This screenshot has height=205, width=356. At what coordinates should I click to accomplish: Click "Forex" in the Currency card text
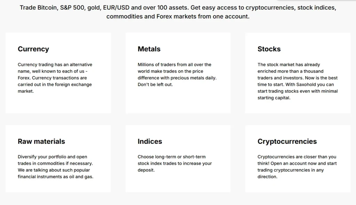point(24,78)
